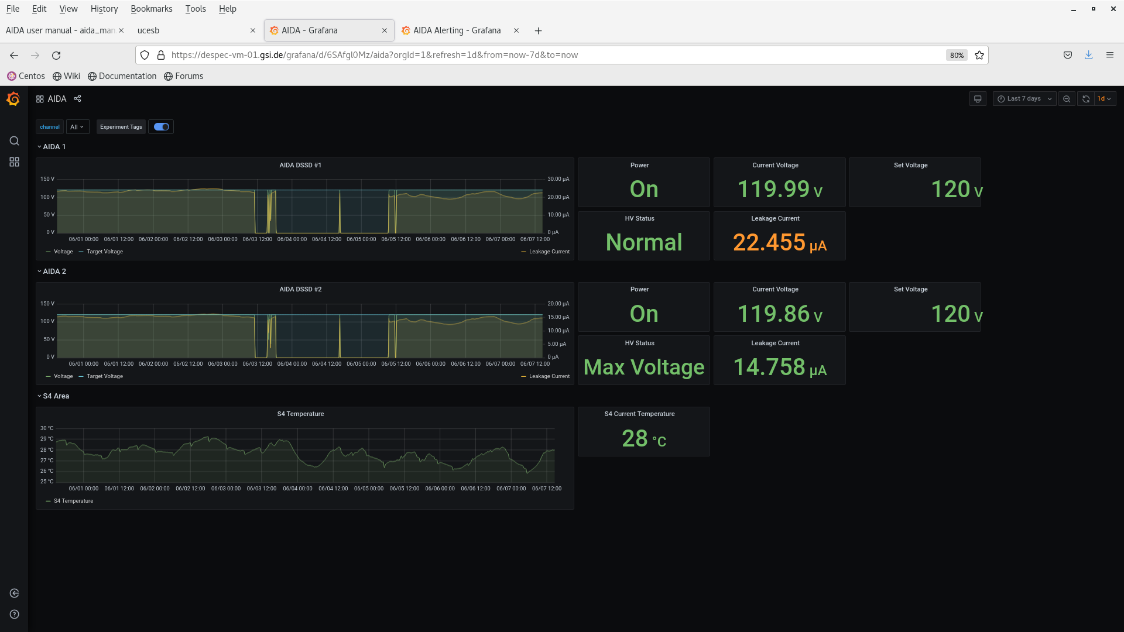Open the Last 7 days time picker
The height and width of the screenshot is (632, 1124).
1024,99
